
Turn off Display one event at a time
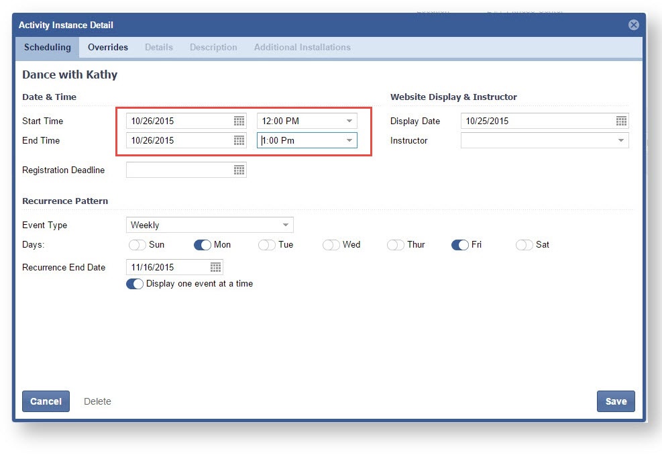pos(135,284)
